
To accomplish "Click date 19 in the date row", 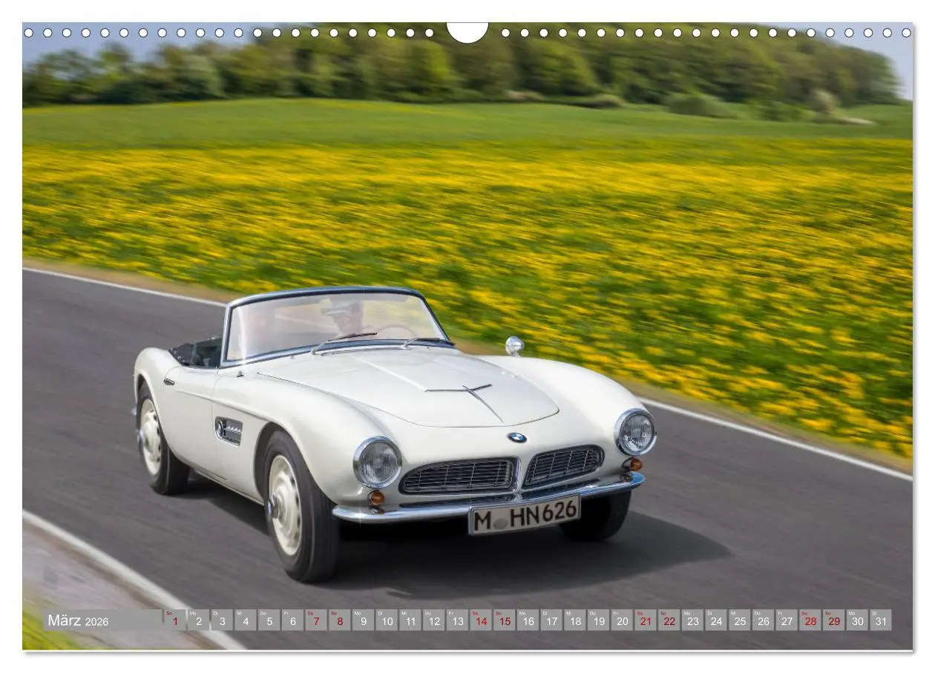I will pyautogui.click(x=599, y=621).
